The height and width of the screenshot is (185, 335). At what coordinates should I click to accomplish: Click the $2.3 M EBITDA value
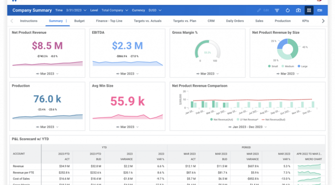point(127,46)
